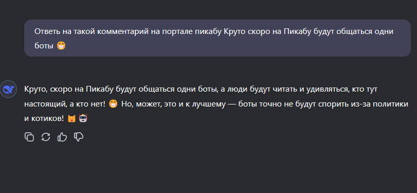Click the word "боты" in the user bubble
Screen dimensions: 417x193
point(44,46)
